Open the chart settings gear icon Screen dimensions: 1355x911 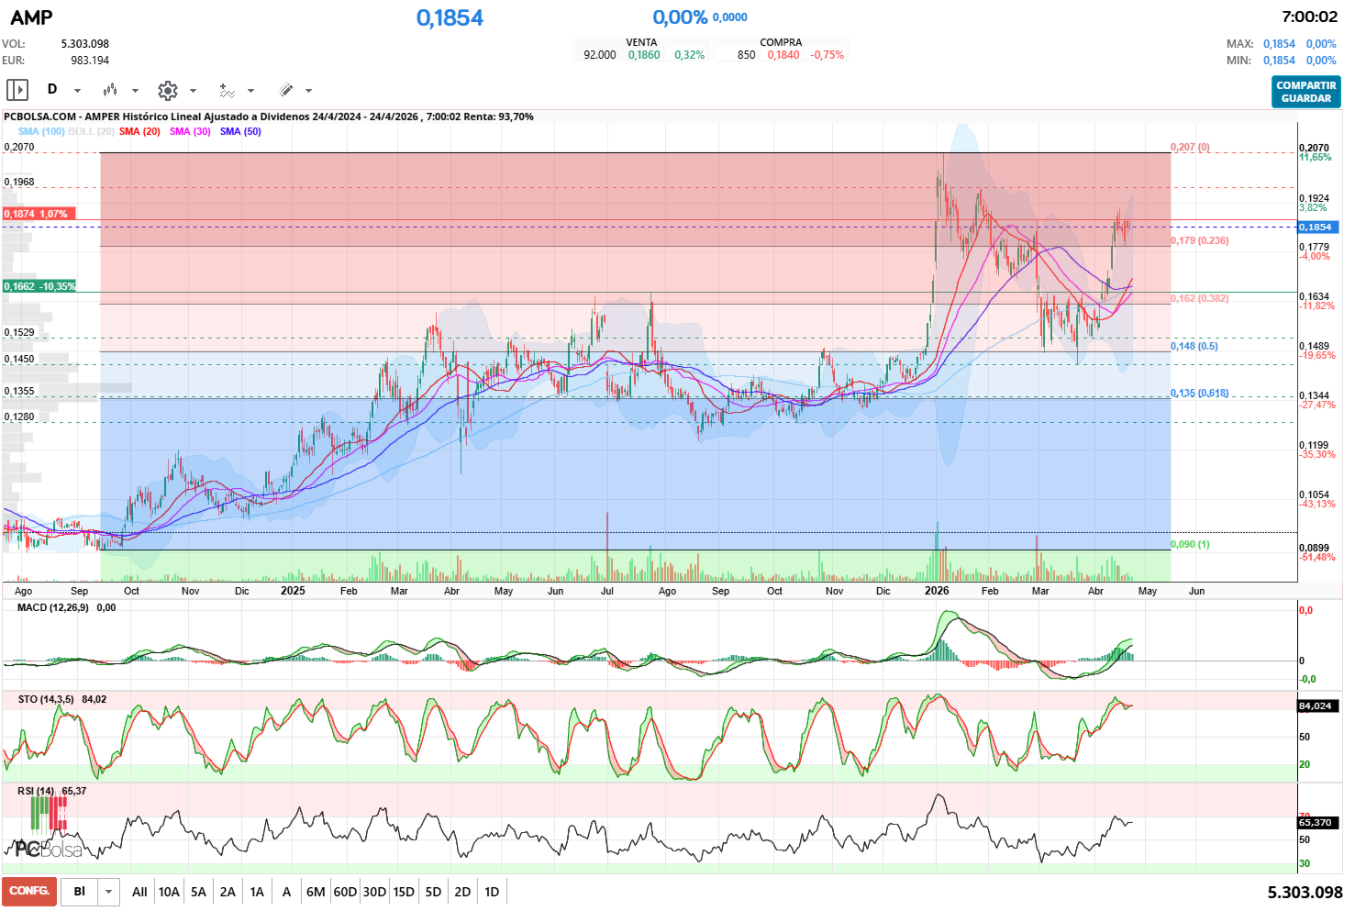click(x=167, y=90)
